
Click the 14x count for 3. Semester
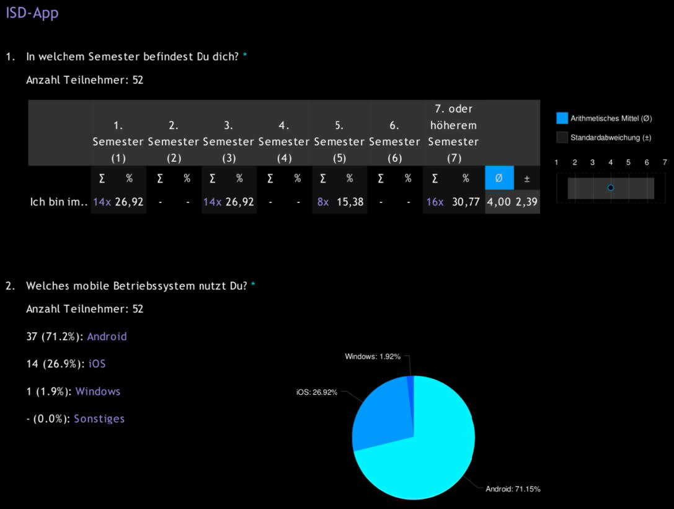(x=212, y=202)
